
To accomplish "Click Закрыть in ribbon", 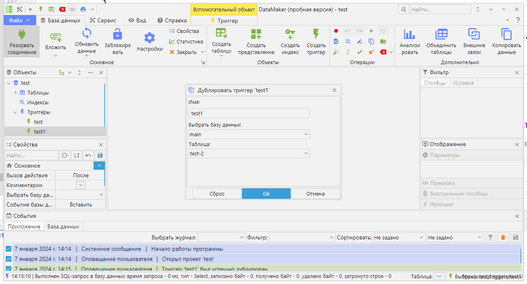I will click(x=183, y=52).
